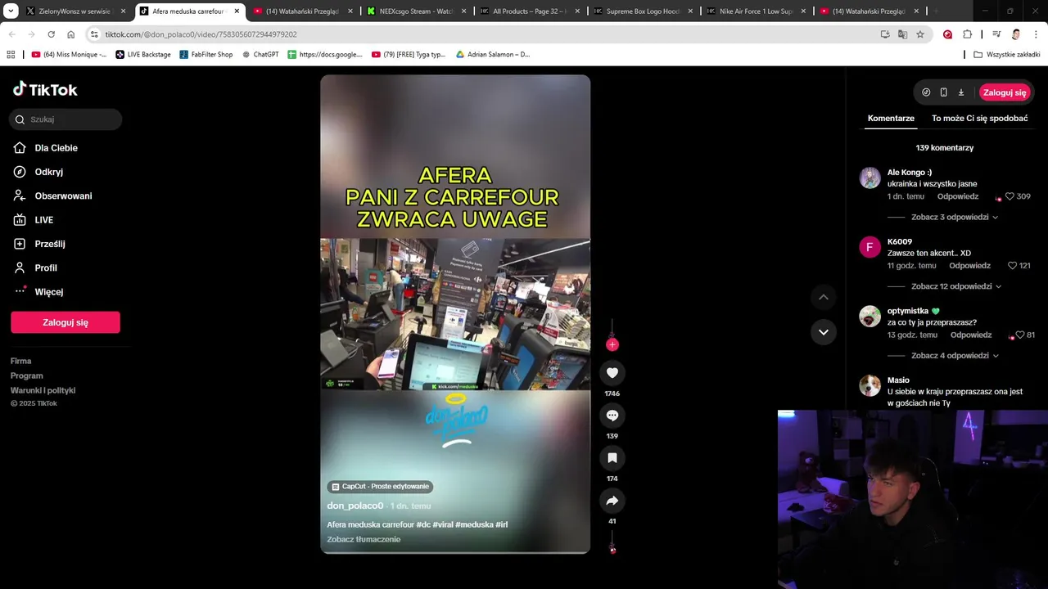
Task: Go to previous video arrow
Action: tap(824, 297)
